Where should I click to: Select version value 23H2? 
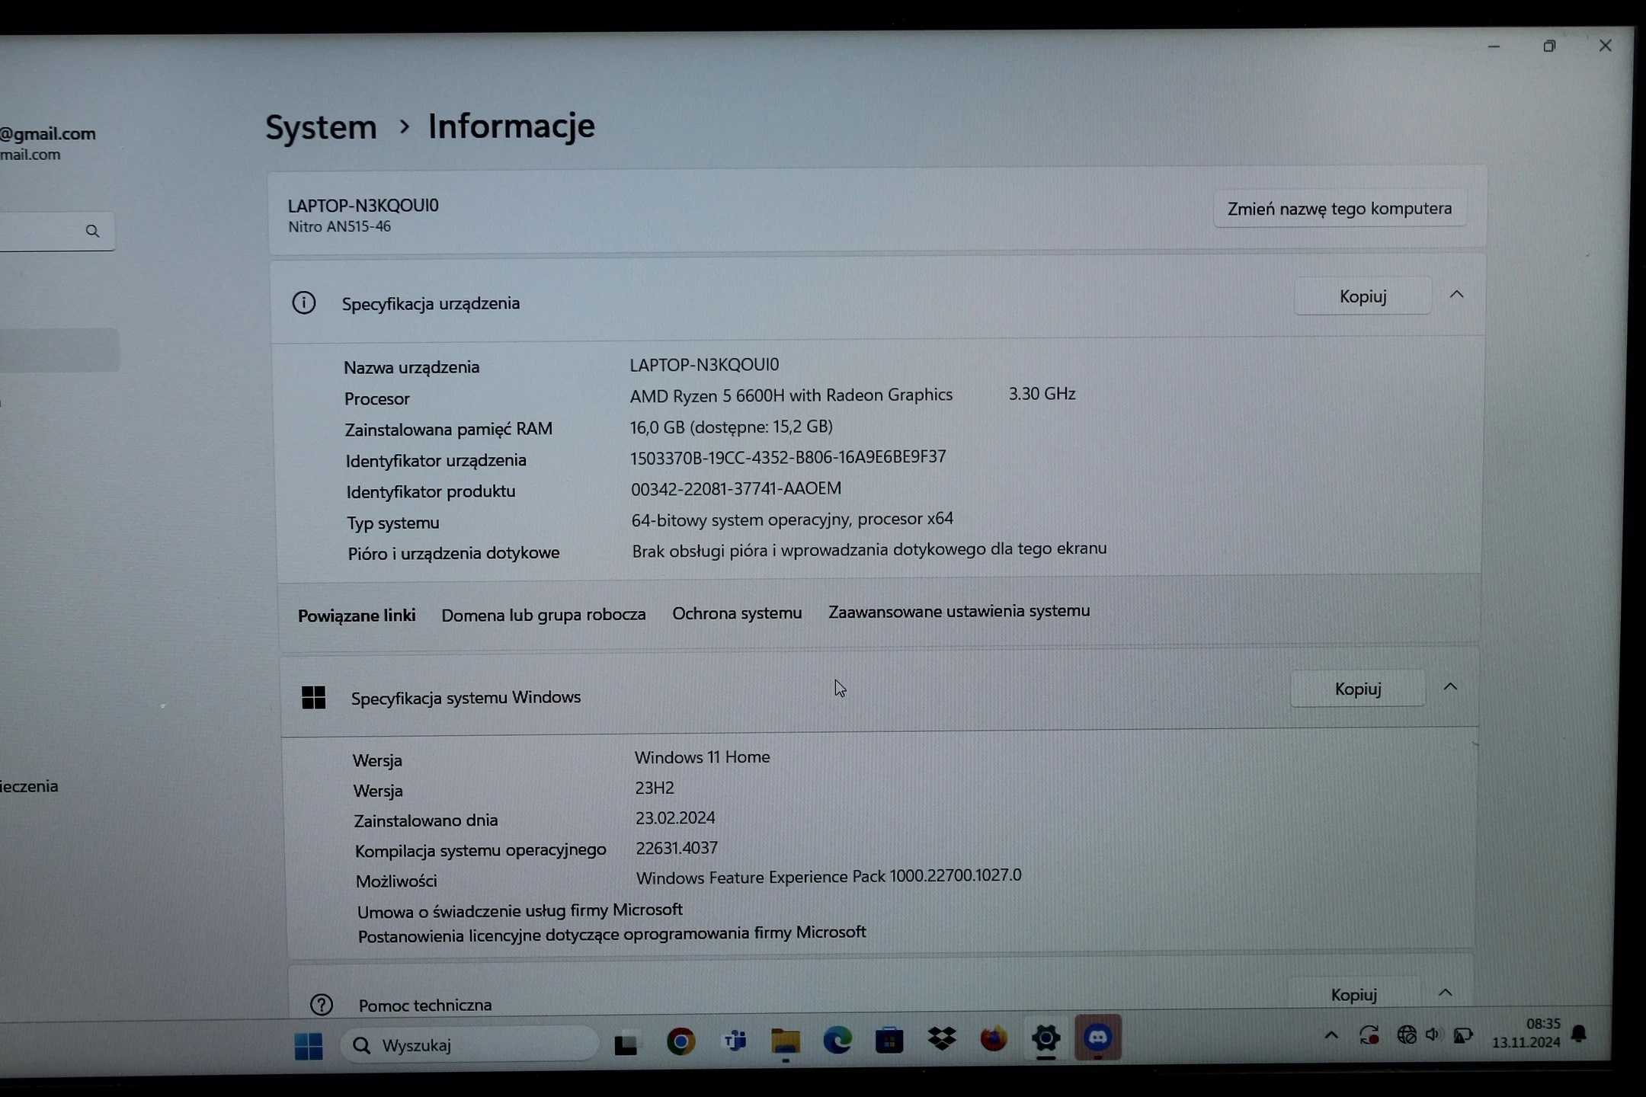[x=655, y=788]
